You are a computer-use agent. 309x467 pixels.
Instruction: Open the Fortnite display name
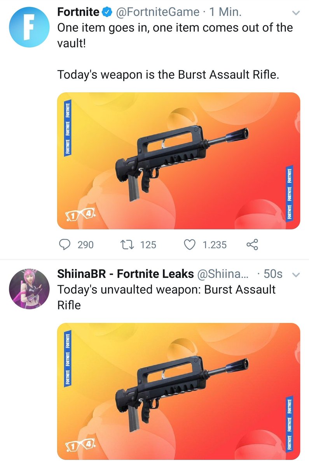(x=78, y=12)
